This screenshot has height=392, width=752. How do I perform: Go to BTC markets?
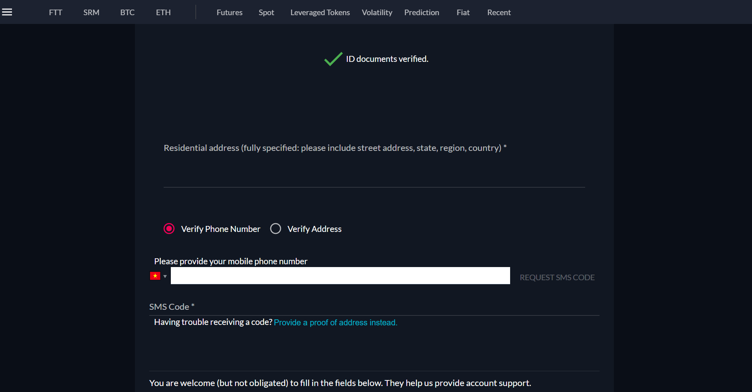point(127,12)
